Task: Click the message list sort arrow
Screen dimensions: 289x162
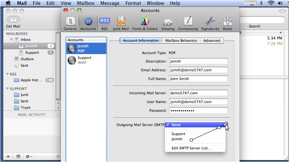Action: (281, 32)
